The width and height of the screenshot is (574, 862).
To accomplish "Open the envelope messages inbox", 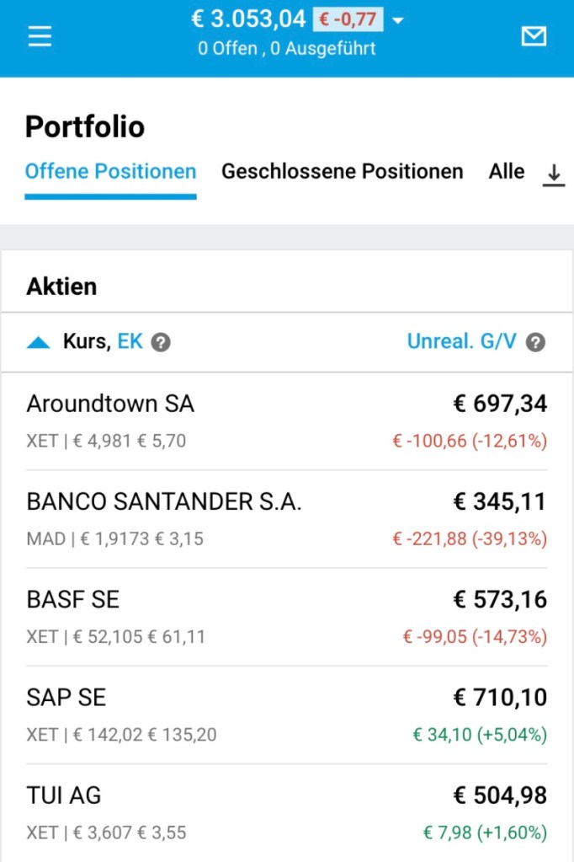I will click(534, 36).
